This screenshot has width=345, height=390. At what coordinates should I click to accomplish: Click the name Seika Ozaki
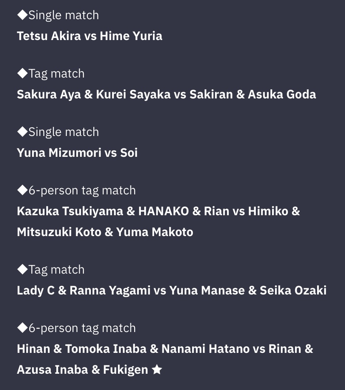click(293, 290)
